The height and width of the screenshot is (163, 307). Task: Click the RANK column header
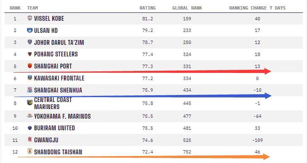coord(15,8)
